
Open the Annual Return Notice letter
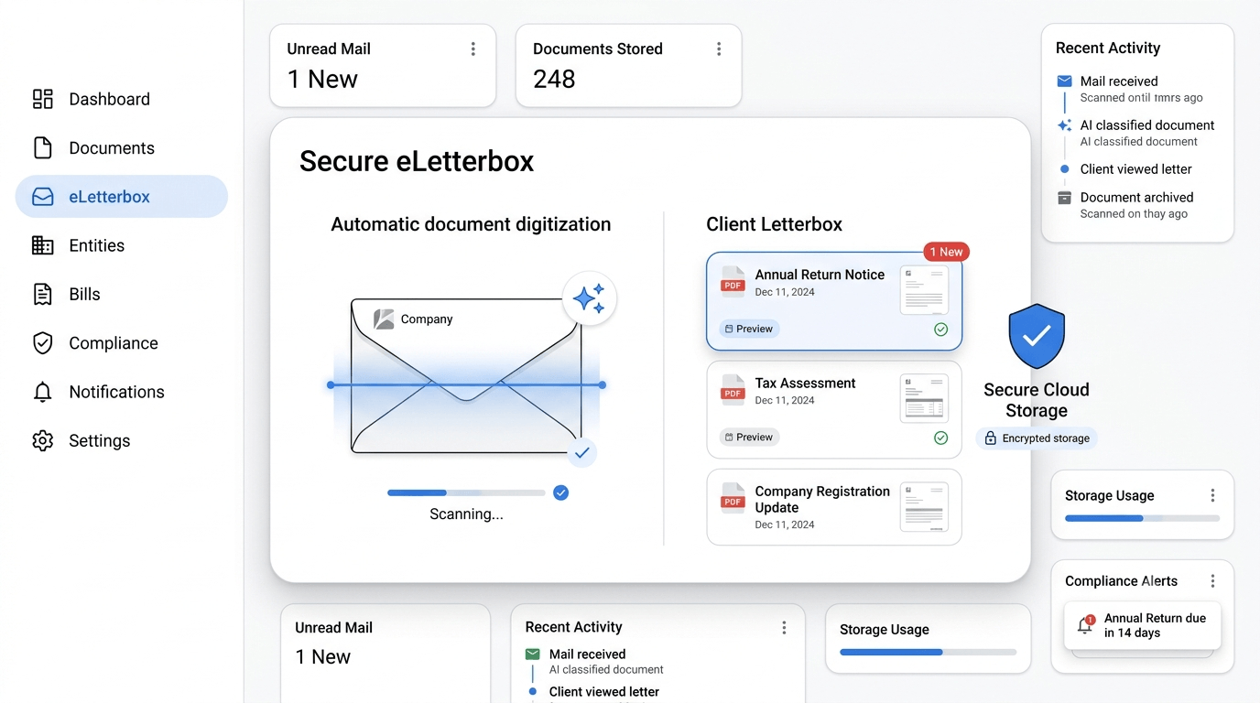click(834, 301)
